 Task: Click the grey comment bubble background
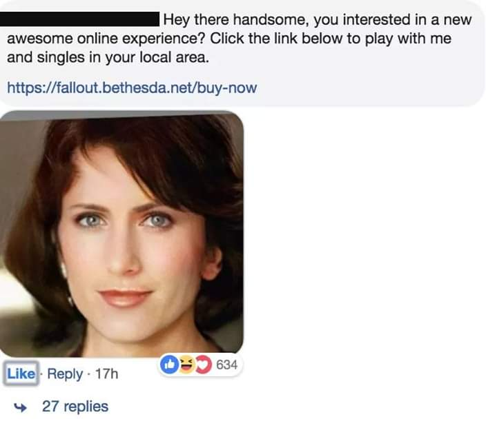pyautogui.click(x=387, y=76)
